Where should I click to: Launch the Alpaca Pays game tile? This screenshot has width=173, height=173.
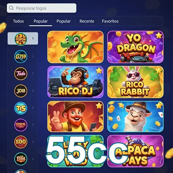click(135, 151)
